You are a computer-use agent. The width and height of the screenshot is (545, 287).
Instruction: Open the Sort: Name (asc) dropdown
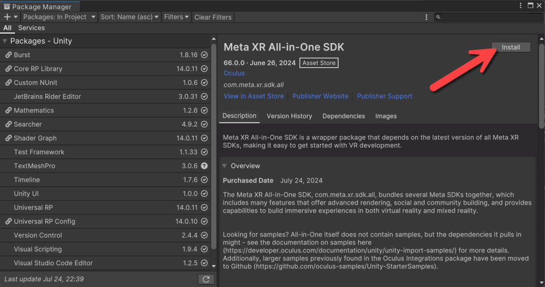click(129, 17)
